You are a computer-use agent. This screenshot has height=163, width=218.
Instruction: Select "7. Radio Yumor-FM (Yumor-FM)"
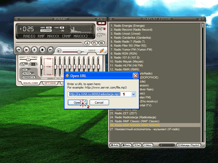155,49
